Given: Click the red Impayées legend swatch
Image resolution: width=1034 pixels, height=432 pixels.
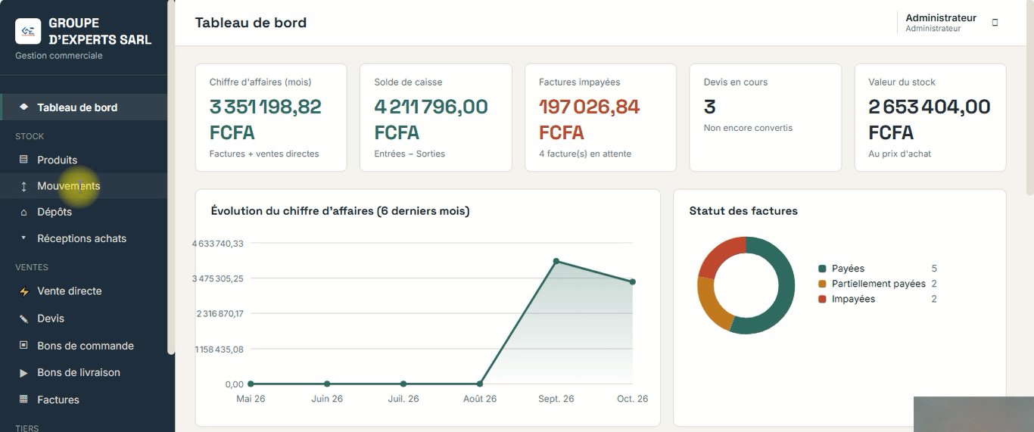Looking at the screenshot, I should pos(822,299).
